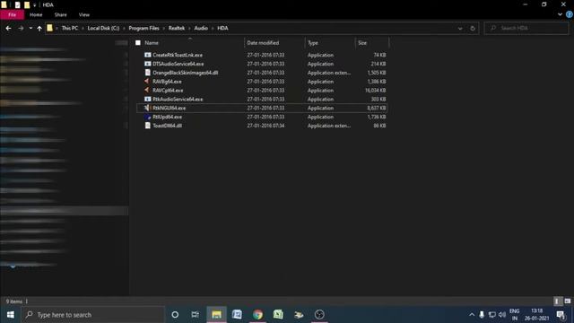Image resolution: width=574 pixels, height=323 pixels.
Task: Open Task View on taskbar
Action: (196, 315)
